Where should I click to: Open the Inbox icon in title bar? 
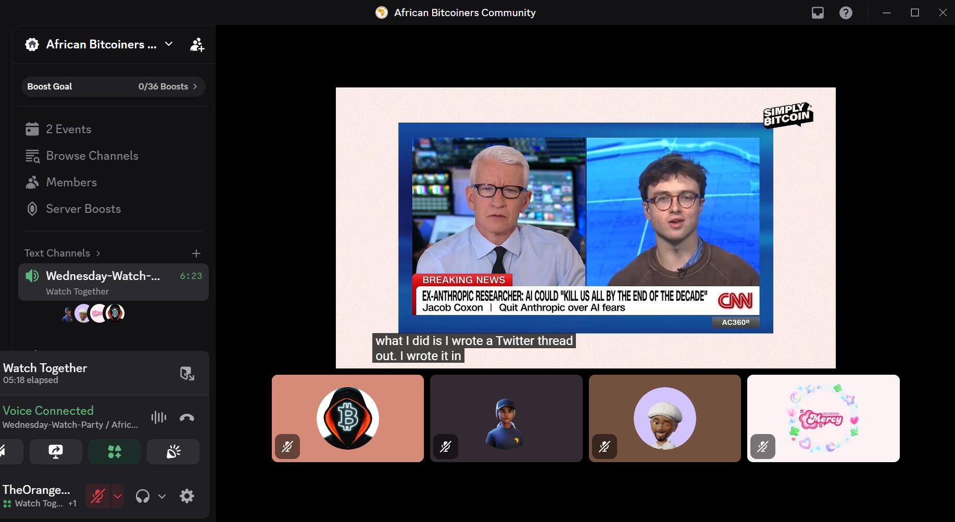click(x=818, y=12)
